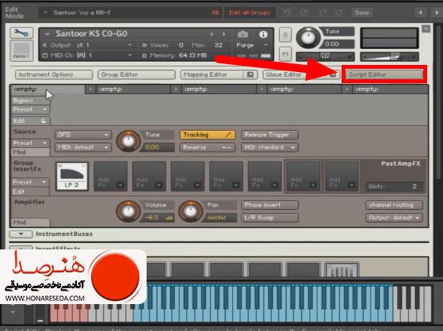Open the Preset dropdown under Bypass
This screenshot has width=443, height=331.
click(x=30, y=109)
